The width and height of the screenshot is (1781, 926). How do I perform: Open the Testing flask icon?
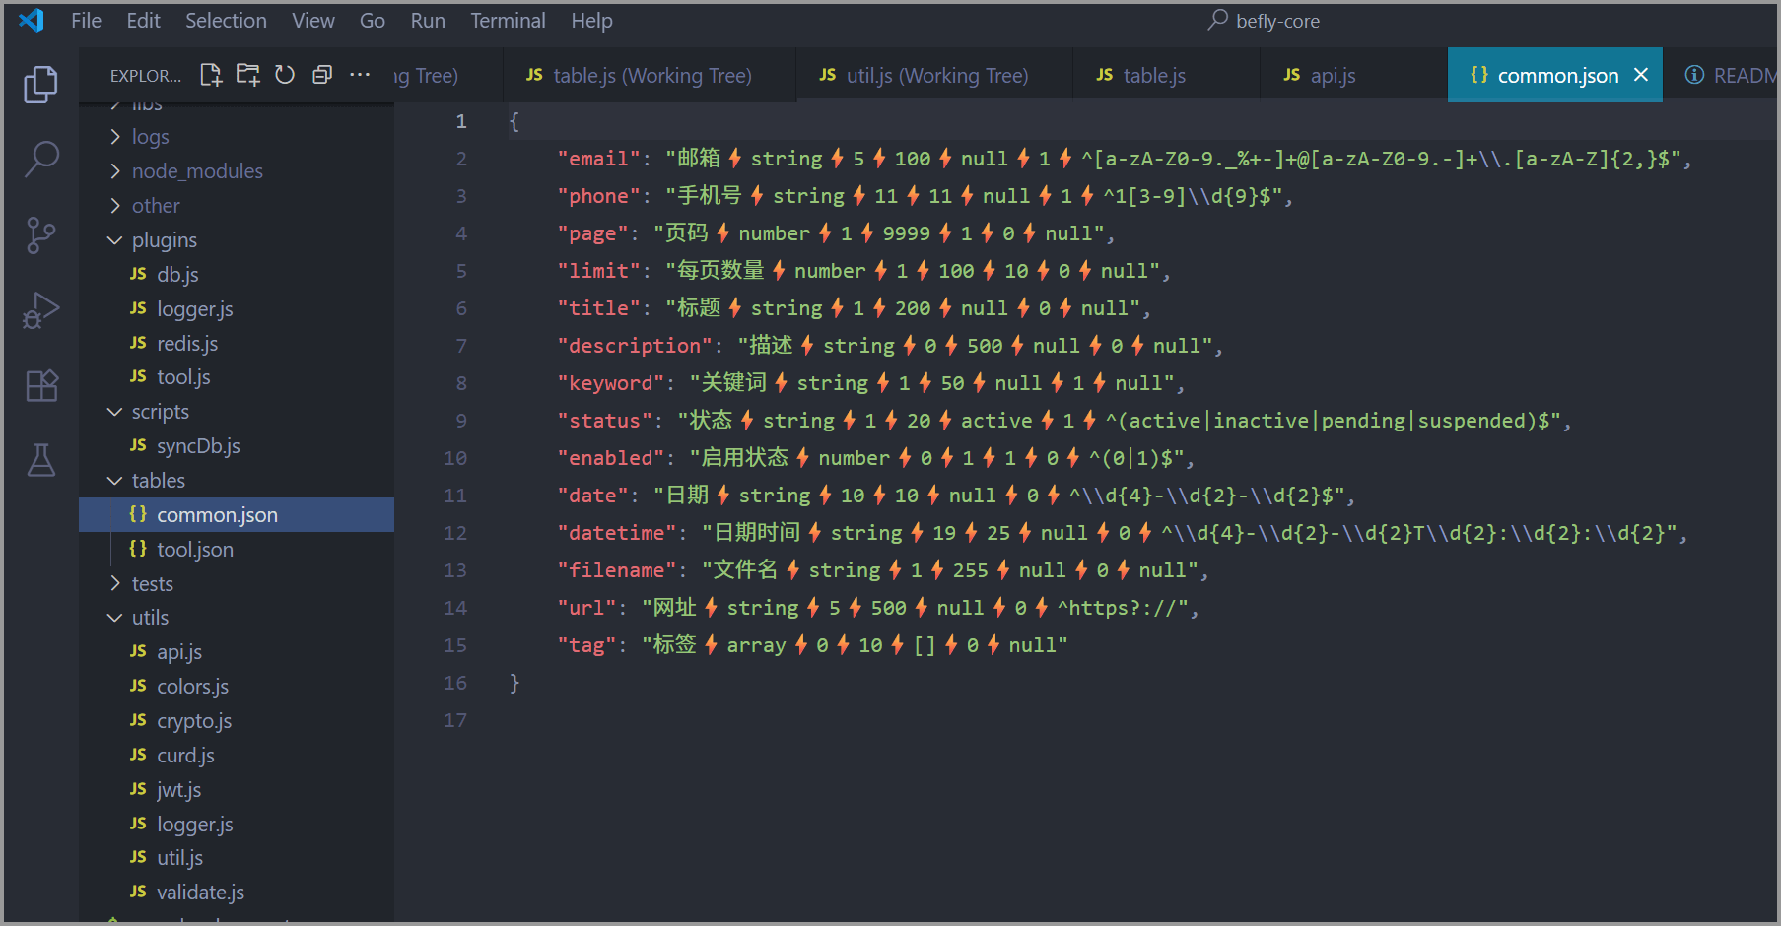click(x=40, y=460)
